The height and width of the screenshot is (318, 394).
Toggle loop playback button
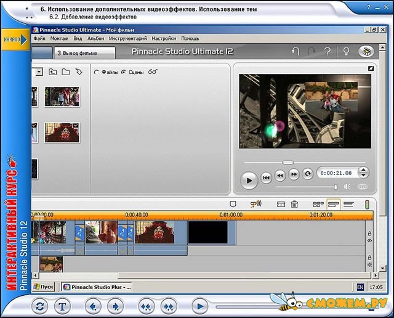308,174
